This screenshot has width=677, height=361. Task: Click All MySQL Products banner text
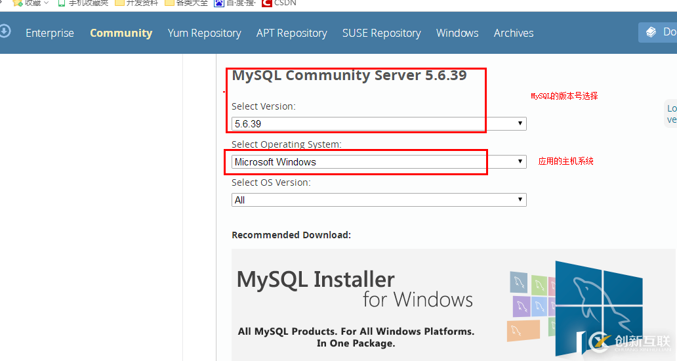coord(356,337)
